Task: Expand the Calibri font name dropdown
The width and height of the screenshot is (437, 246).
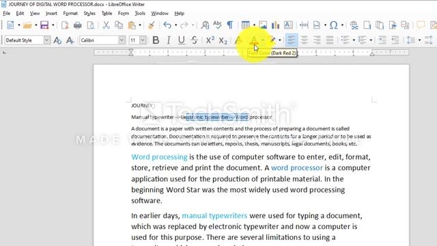Action: click(122, 40)
